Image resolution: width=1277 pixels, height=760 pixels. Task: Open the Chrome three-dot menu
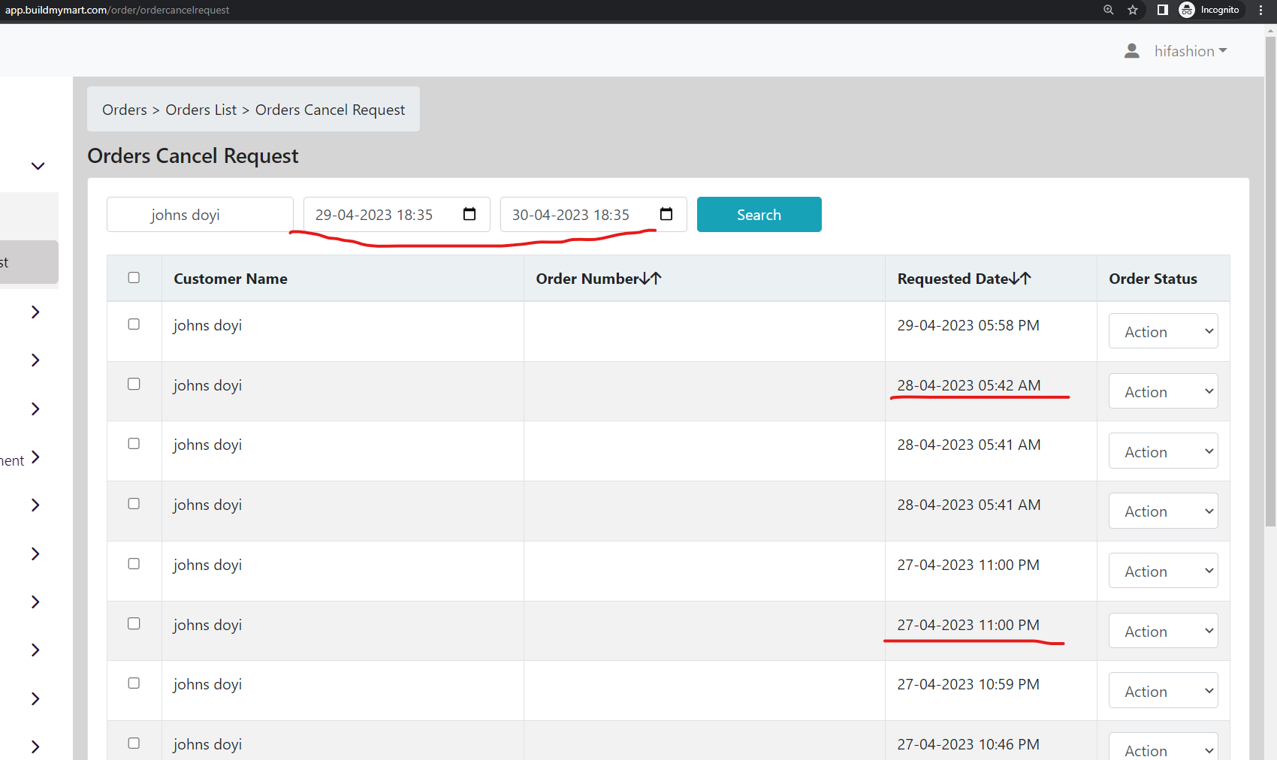coord(1261,10)
